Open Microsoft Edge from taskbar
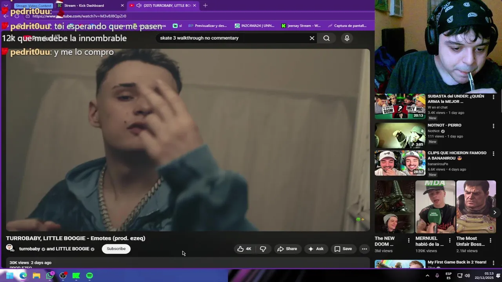 point(23,276)
